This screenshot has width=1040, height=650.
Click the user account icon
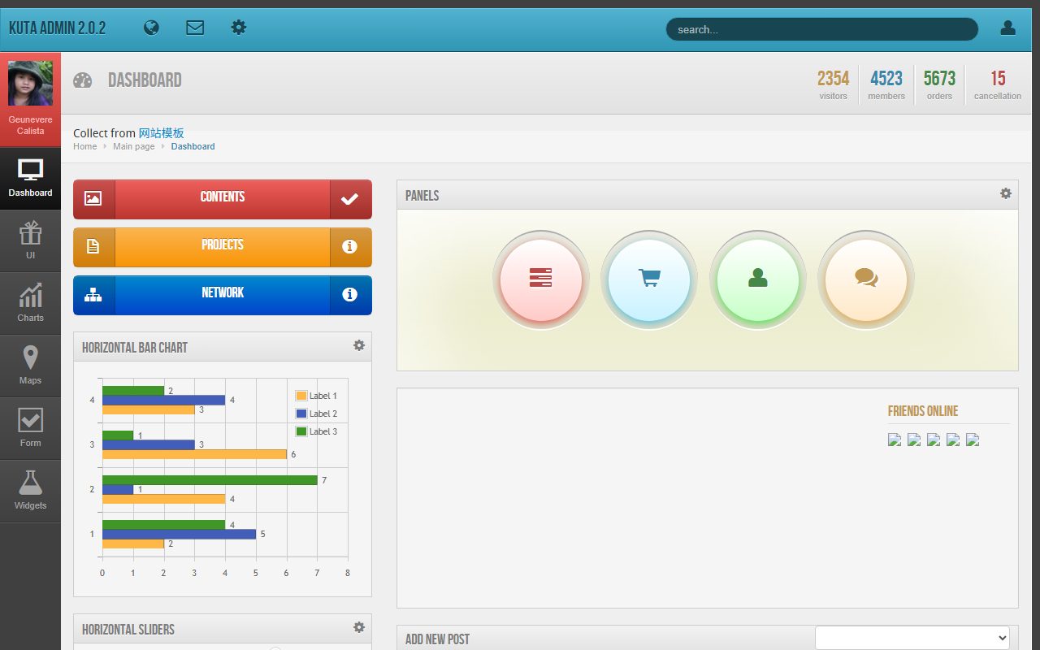(1008, 28)
